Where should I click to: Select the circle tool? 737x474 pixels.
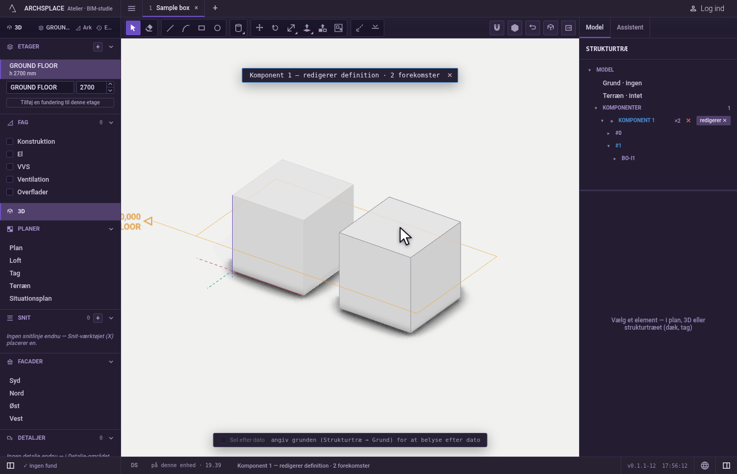pyautogui.click(x=217, y=28)
